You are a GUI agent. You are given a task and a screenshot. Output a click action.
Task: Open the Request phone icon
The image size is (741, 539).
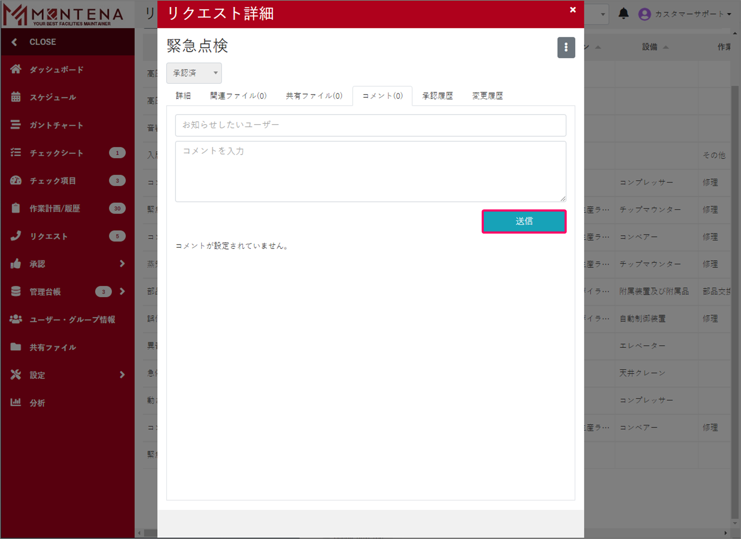15,236
